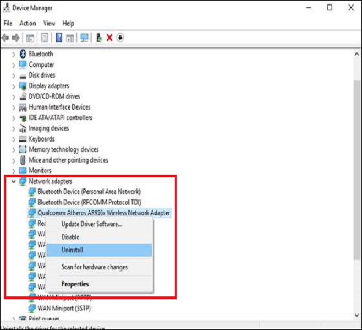Click the DVD/CD-ROM drives category icon
Image resolution: width=362 pixels, height=330 pixels.
click(x=23, y=96)
